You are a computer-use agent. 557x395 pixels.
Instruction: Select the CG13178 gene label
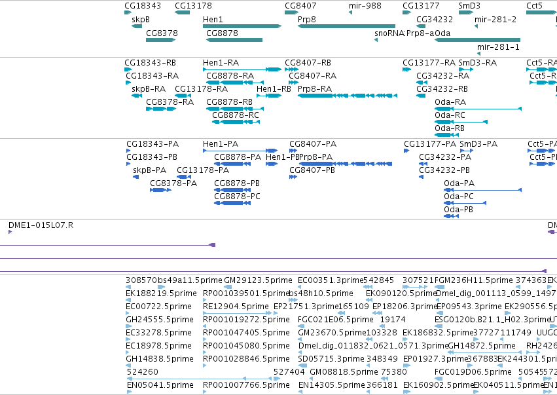click(193, 6)
